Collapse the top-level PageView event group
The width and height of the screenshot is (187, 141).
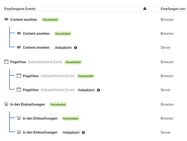(18, 62)
